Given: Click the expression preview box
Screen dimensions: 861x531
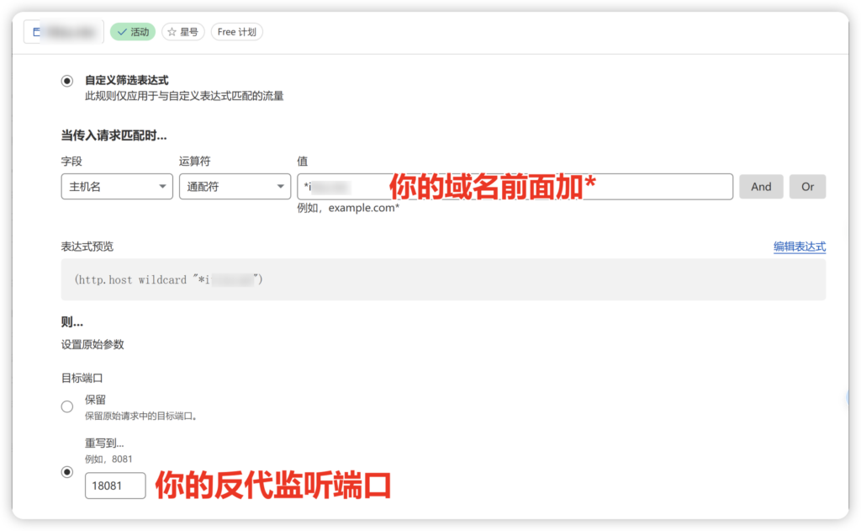Looking at the screenshot, I should click(443, 279).
